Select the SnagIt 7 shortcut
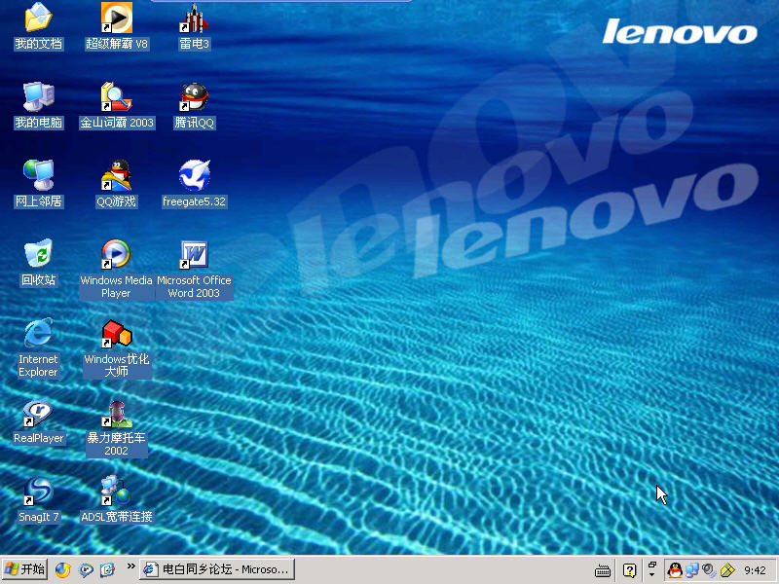 tap(38, 493)
